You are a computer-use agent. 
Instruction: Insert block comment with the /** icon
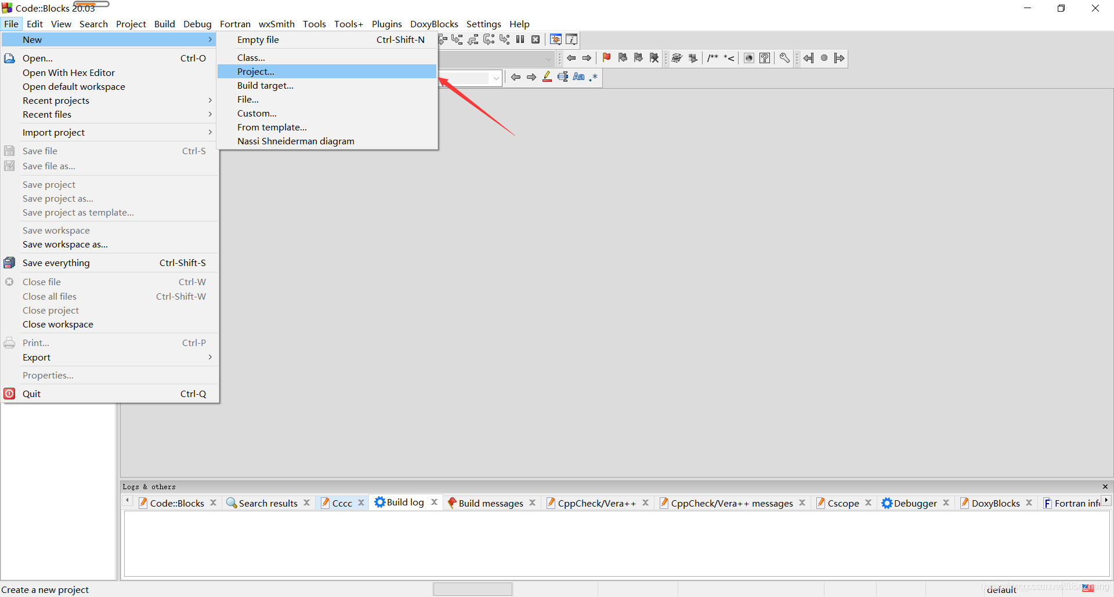[712, 58]
